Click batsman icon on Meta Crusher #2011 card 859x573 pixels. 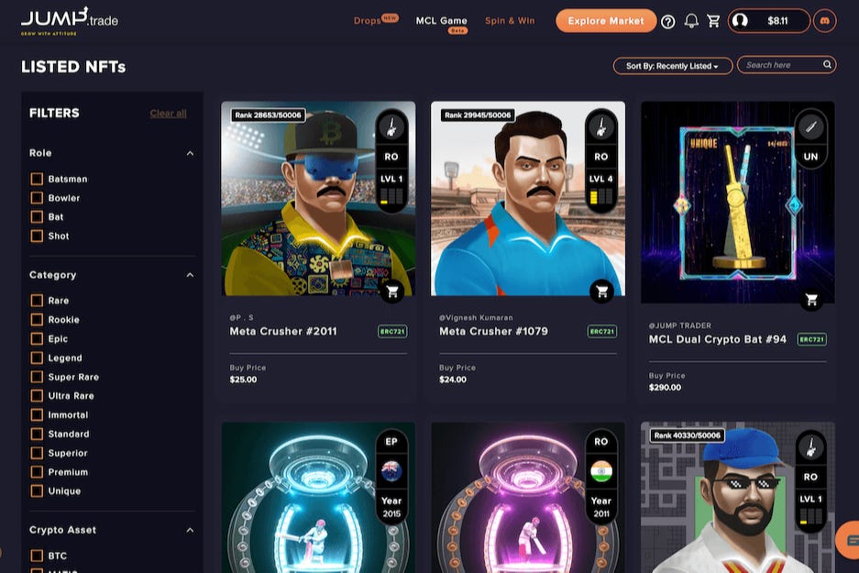[391, 127]
